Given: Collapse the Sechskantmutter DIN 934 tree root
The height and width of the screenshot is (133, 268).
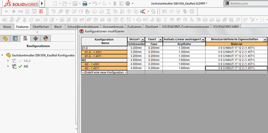Looking at the screenshot, I should (x=2, y=55).
